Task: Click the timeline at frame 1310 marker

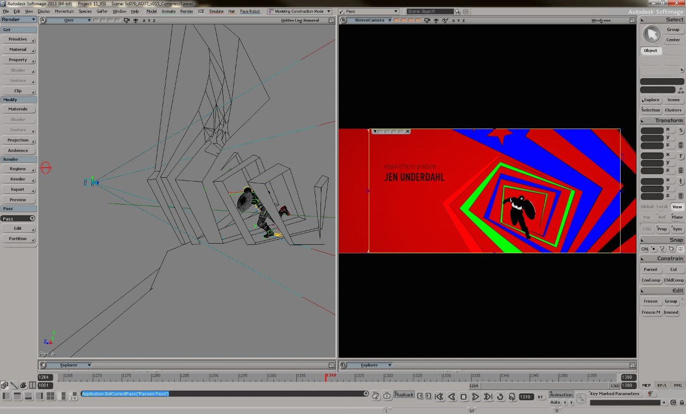Action: pyautogui.click(x=326, y=378)
